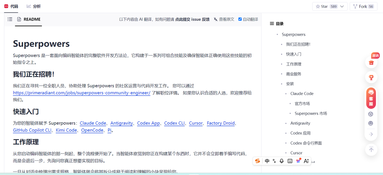This screenshot has width=383, height=175.
Task: Click the 我们正在招聘! heading in the README
Action: (x=34, y=74)
